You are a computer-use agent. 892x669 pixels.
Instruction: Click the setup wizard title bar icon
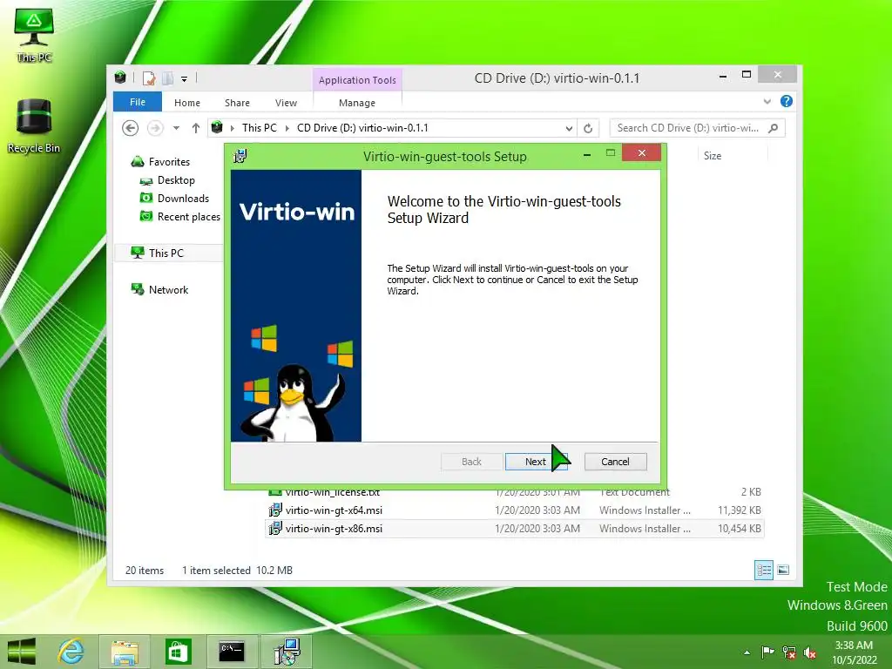pos(240,156)
